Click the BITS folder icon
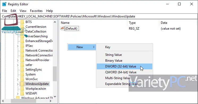Screen dimensions: 198x104 pos(22,22)
